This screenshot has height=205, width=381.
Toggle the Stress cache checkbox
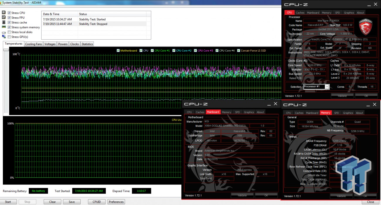[9, 22]
